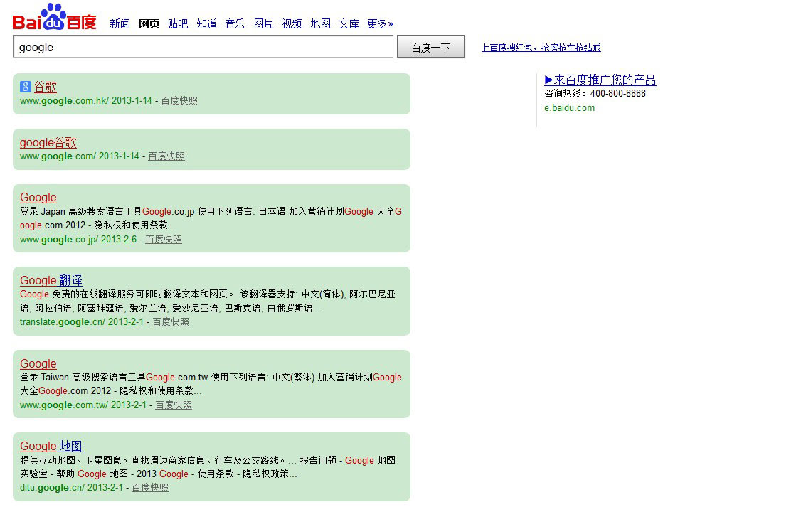The width and height of the screenshot is (801, 512).
Task: Open the 音乐 tab
Action: [235, 23]
